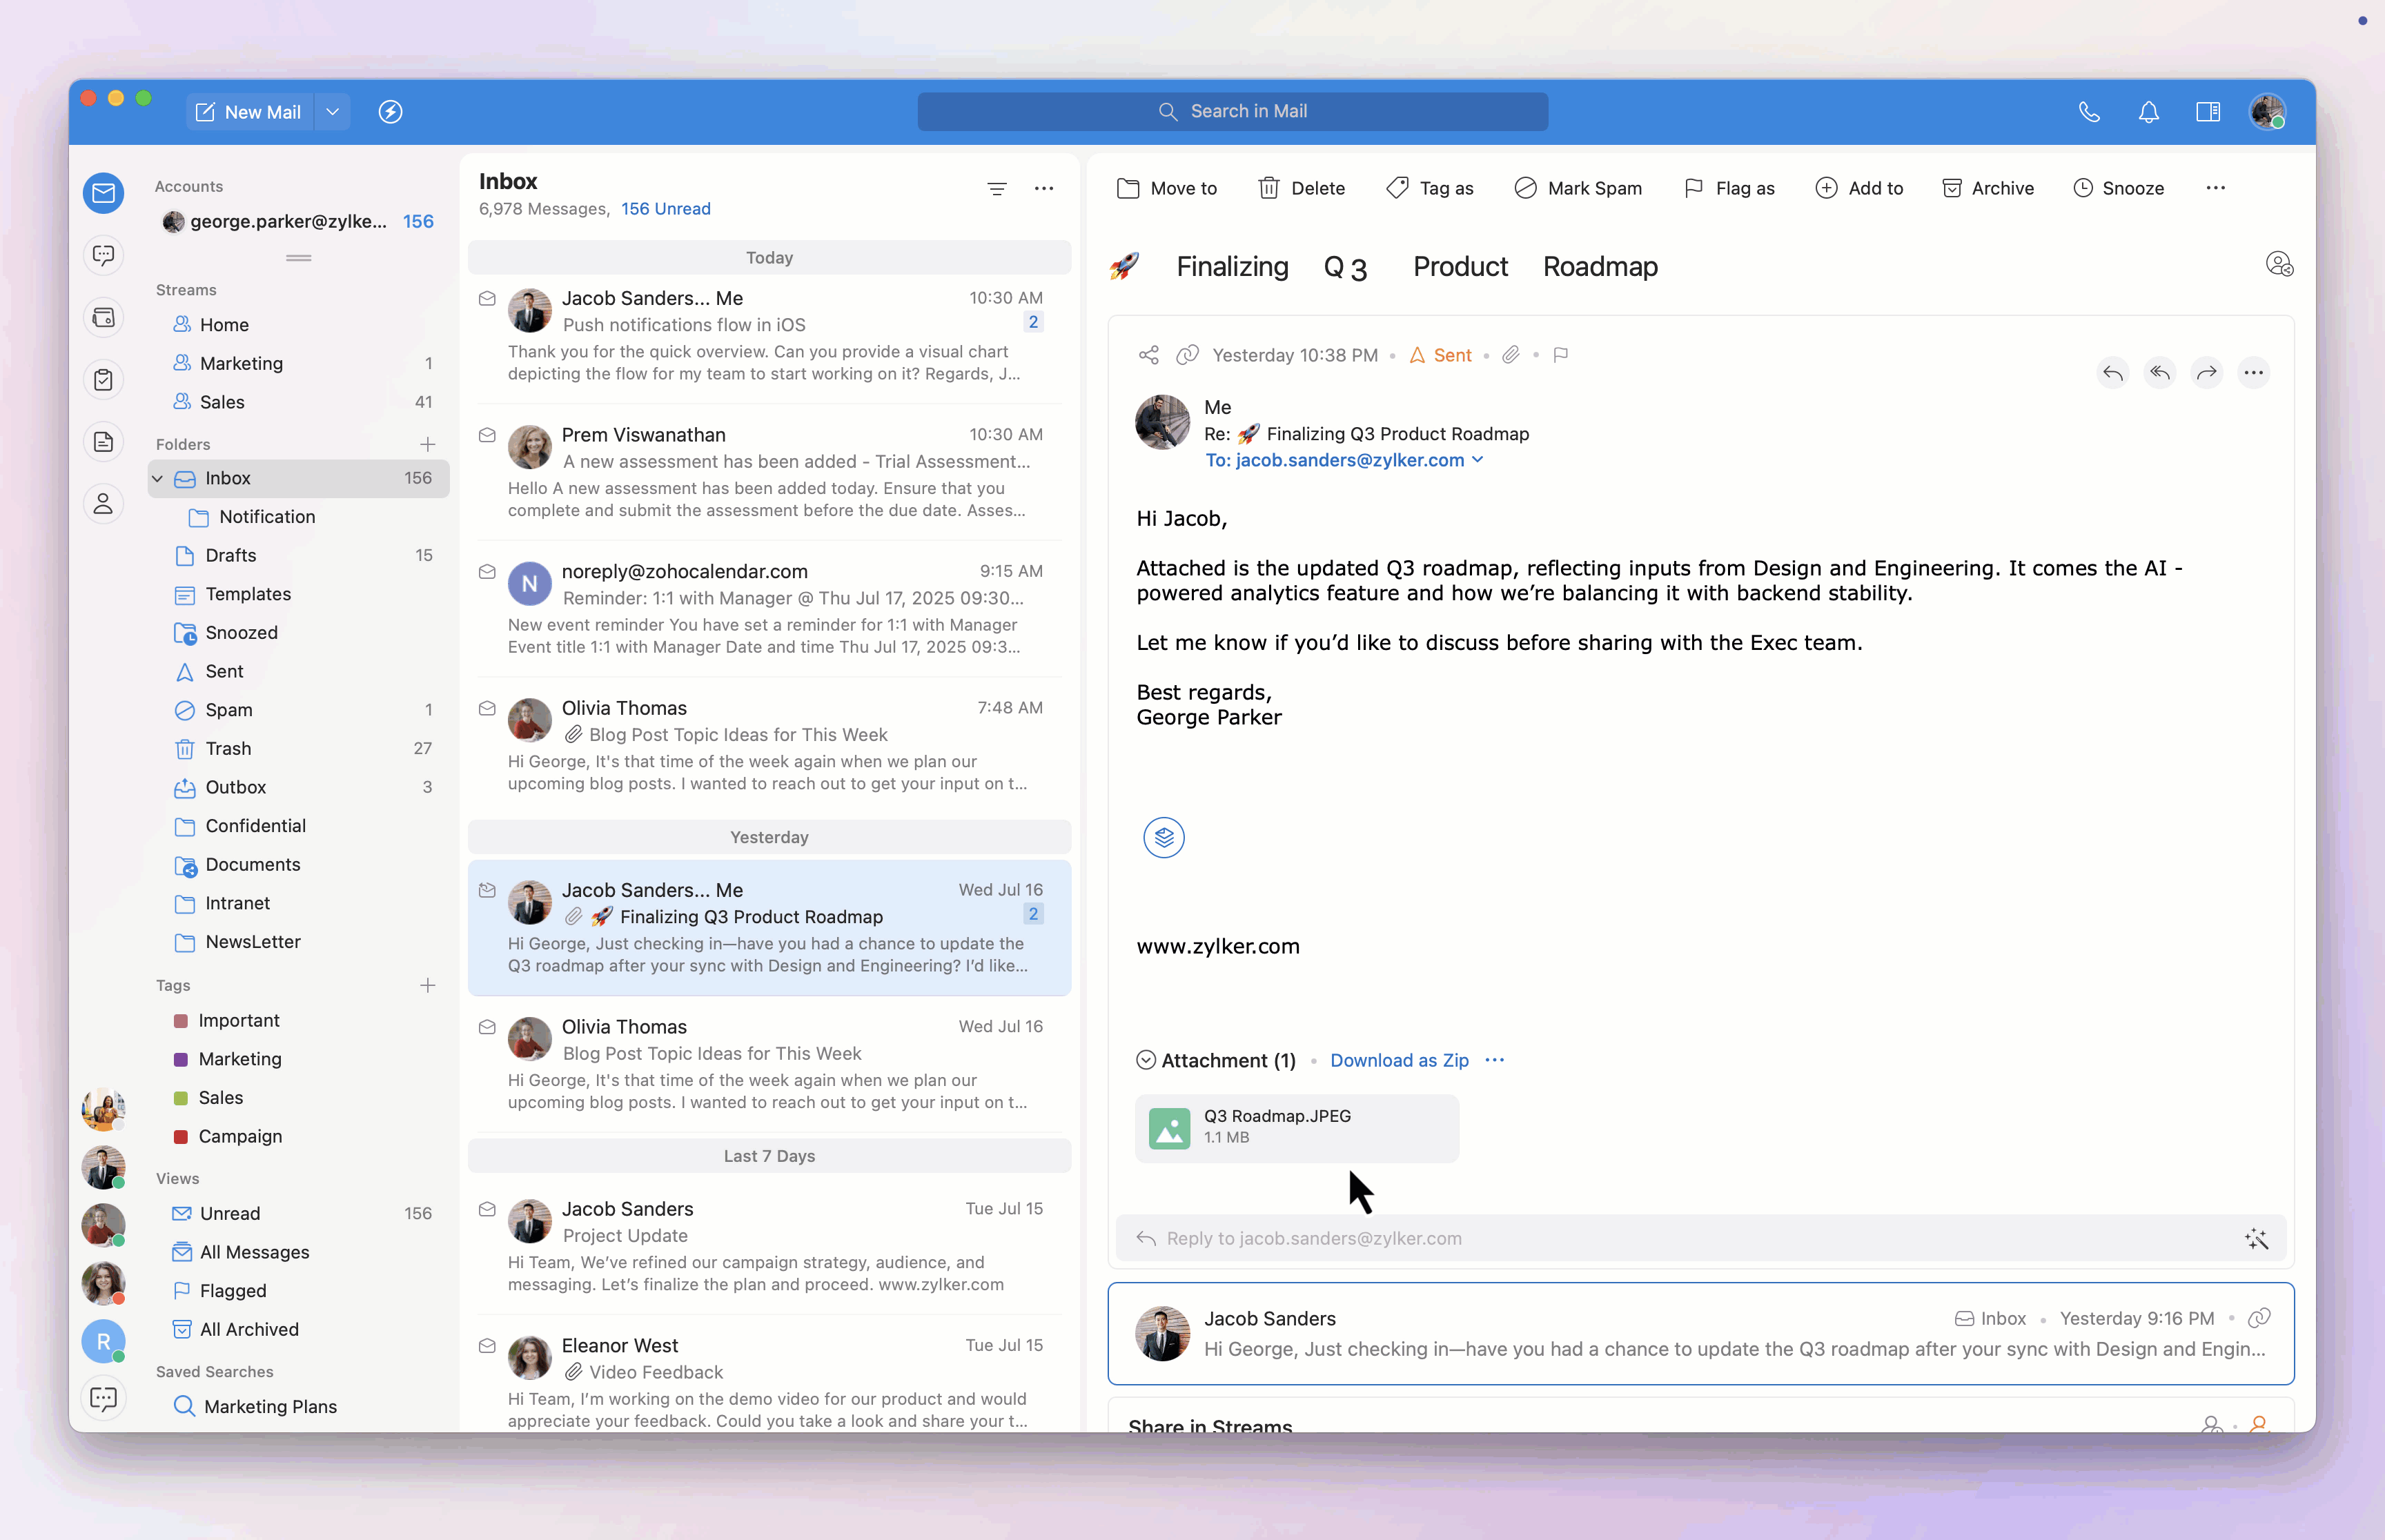Toggle read status of Project Update email

click(487, 1209)
